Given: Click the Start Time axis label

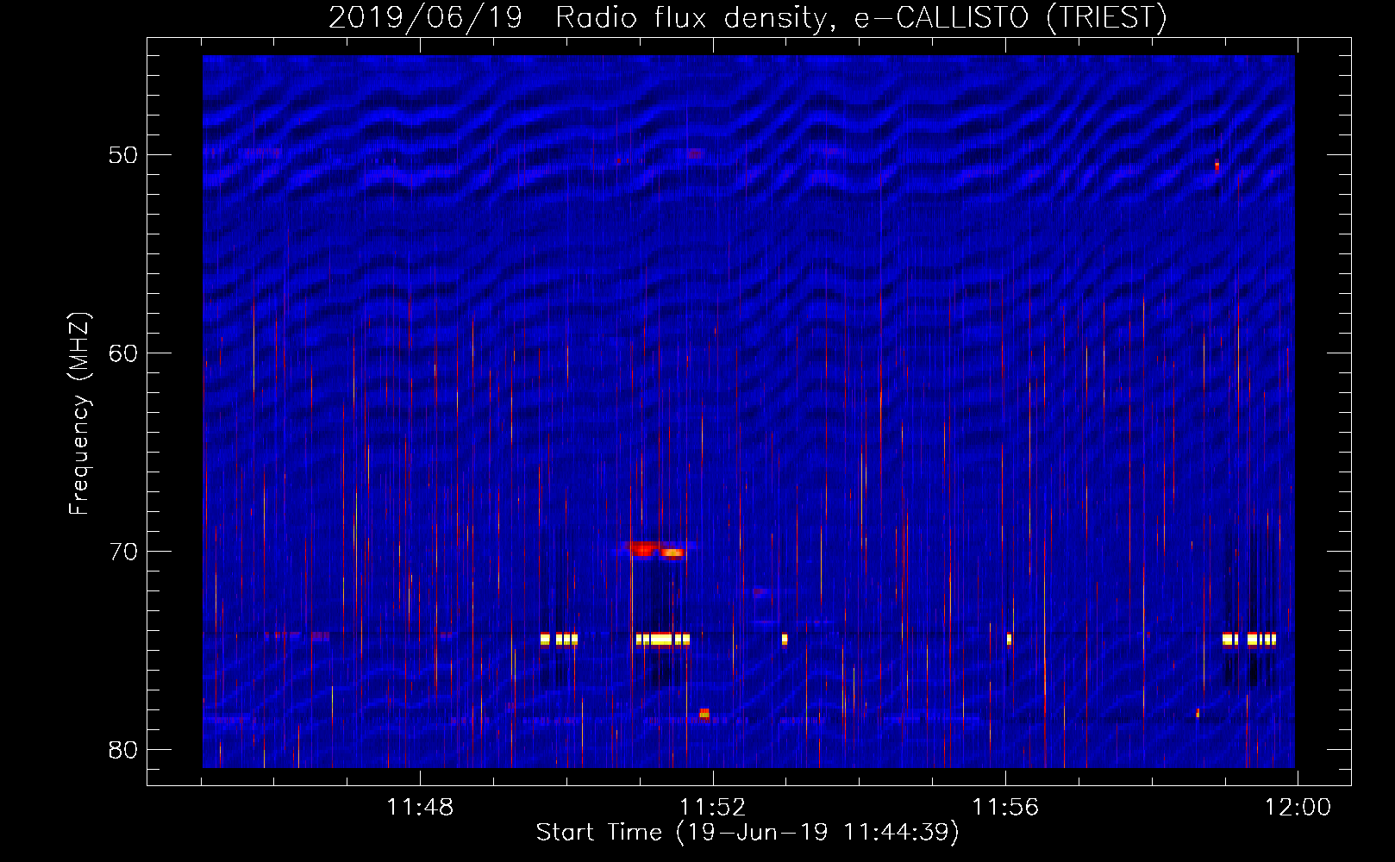Looking at the screenshot, I should (x=748, y=833).
